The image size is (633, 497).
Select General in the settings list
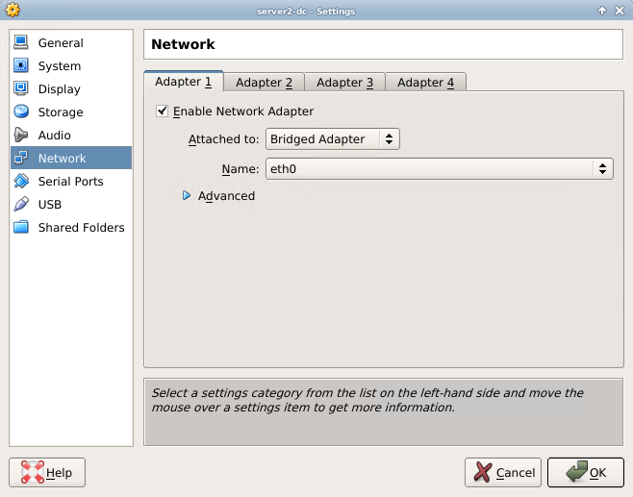[x=71, y=42]
